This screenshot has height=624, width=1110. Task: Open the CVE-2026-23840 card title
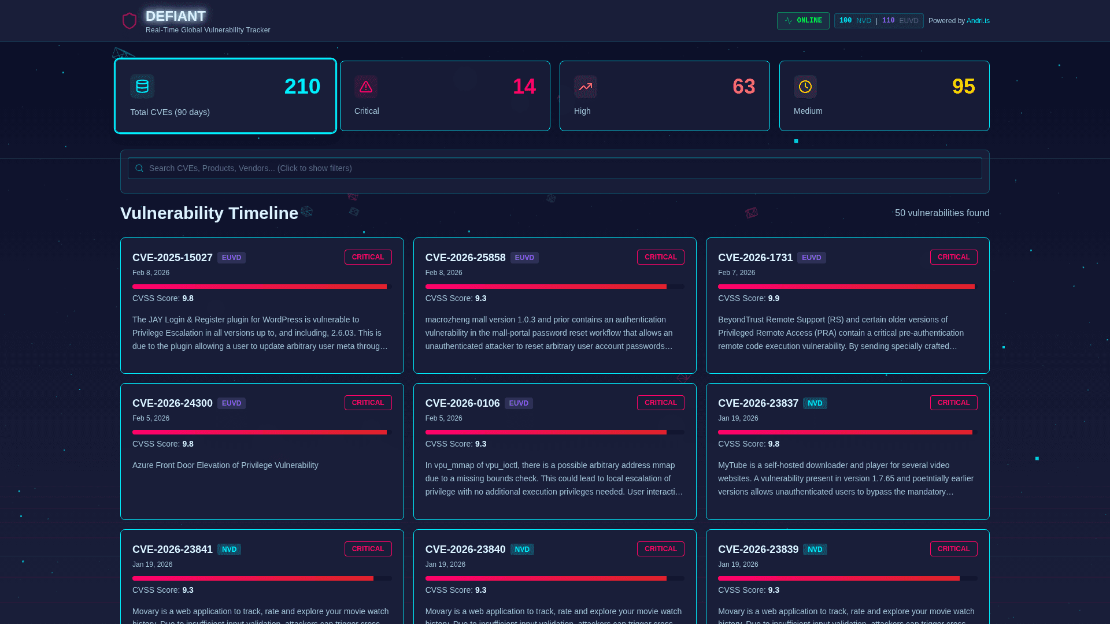pos(465,549)
